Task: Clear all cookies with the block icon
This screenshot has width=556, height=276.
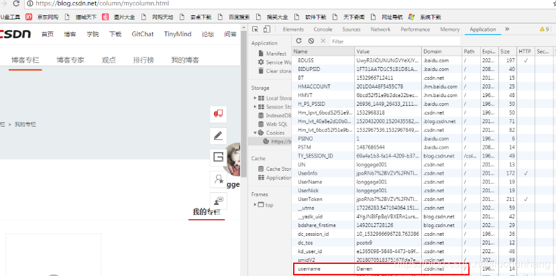Action: tap(311, 41)
